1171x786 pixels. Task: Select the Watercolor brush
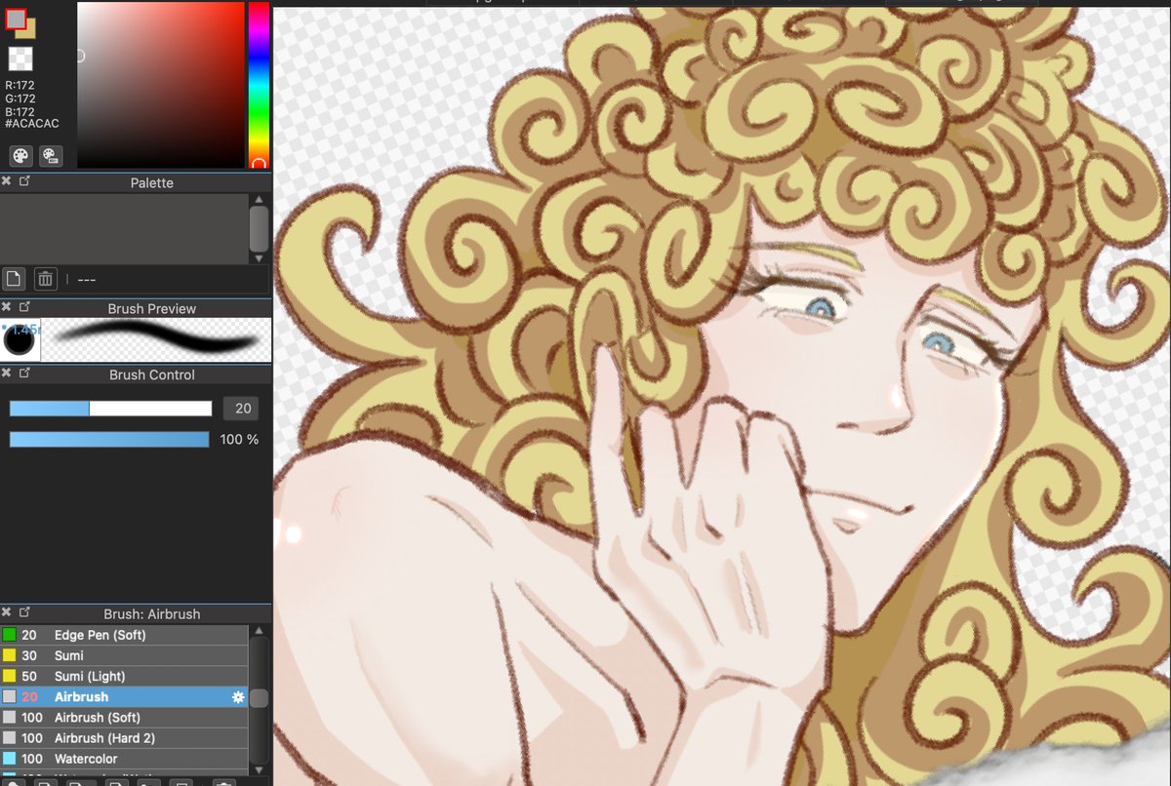(x=124, y=759)
